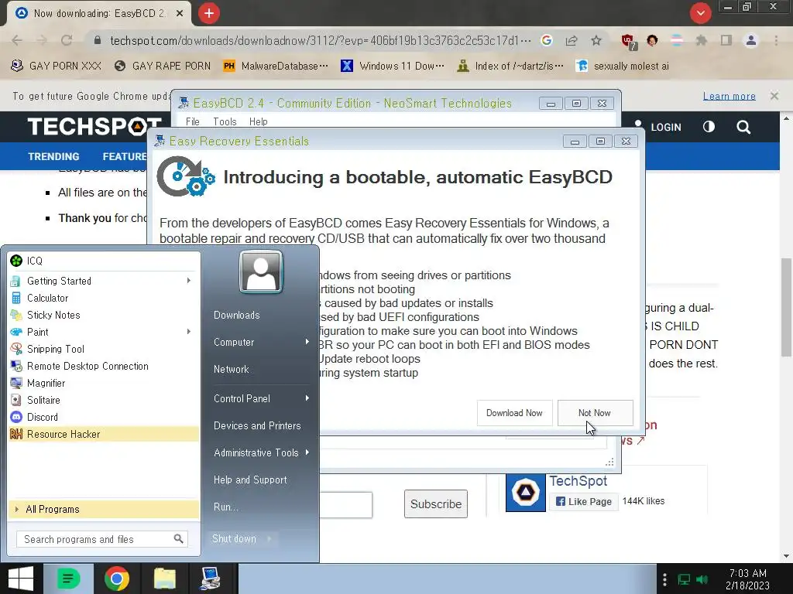793x594 pixels.
Task: Open Chrome extensions puzzle icon
Action: pyautogui.click(x=702, y=40)
